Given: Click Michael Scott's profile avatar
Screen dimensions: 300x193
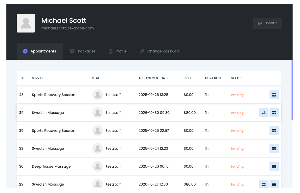Looking at the screenshot, I should (x=26, y=23).
